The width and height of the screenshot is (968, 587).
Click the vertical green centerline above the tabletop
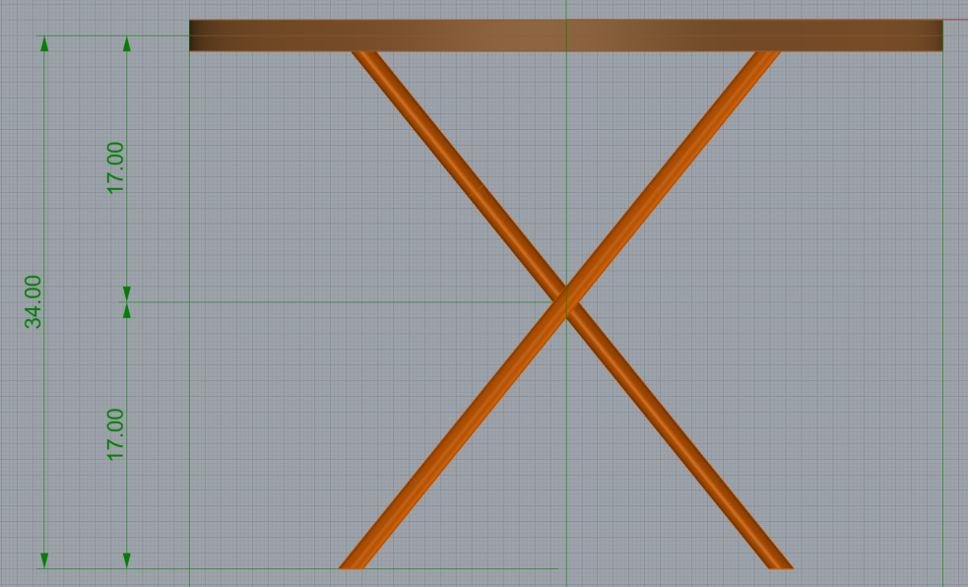pos(566,10)
